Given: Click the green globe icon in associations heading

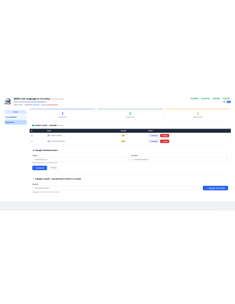Looking at the screenshot, I should point(33,125).
